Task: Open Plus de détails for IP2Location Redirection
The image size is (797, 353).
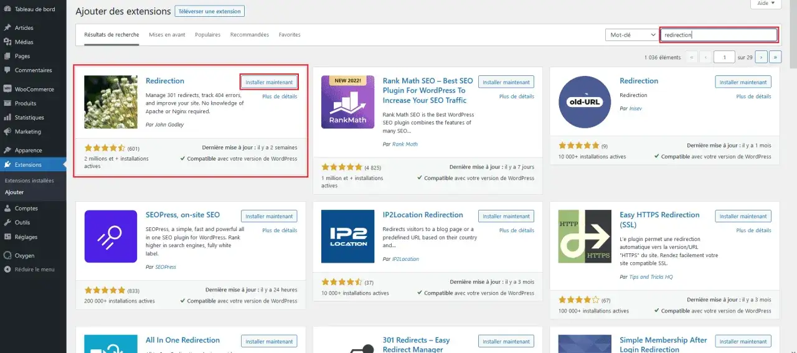Action: coord(517,230)
